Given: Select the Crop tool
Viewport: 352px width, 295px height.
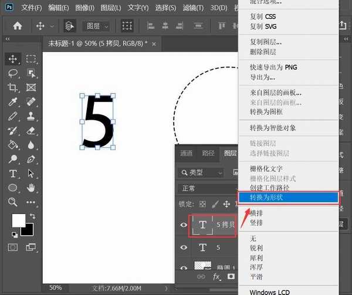Looking at the screenshot, I should [13, 87].
